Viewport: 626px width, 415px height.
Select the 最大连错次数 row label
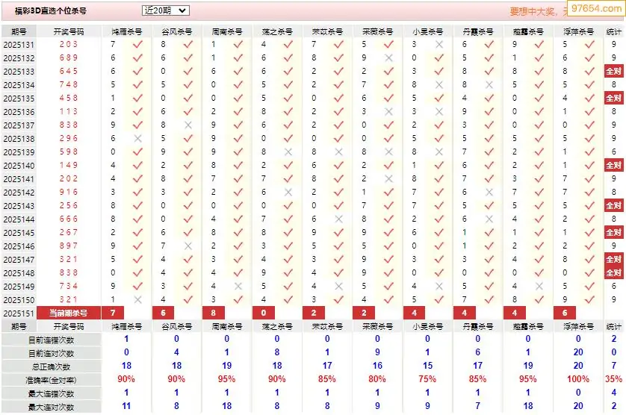51,394
